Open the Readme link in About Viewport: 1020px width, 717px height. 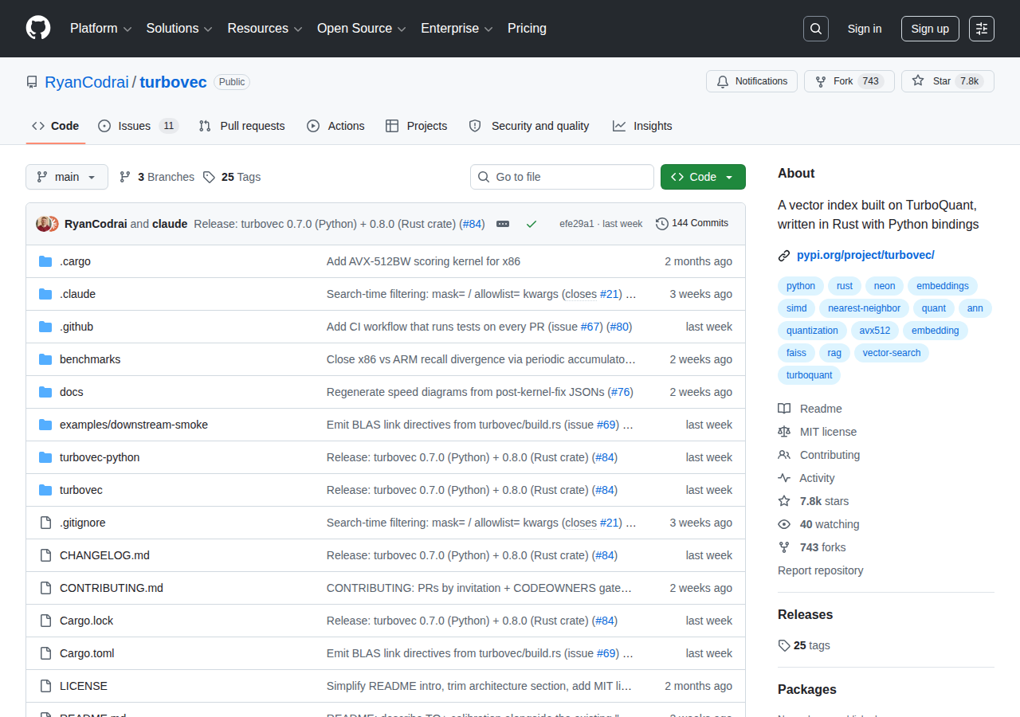pos(810,409)
